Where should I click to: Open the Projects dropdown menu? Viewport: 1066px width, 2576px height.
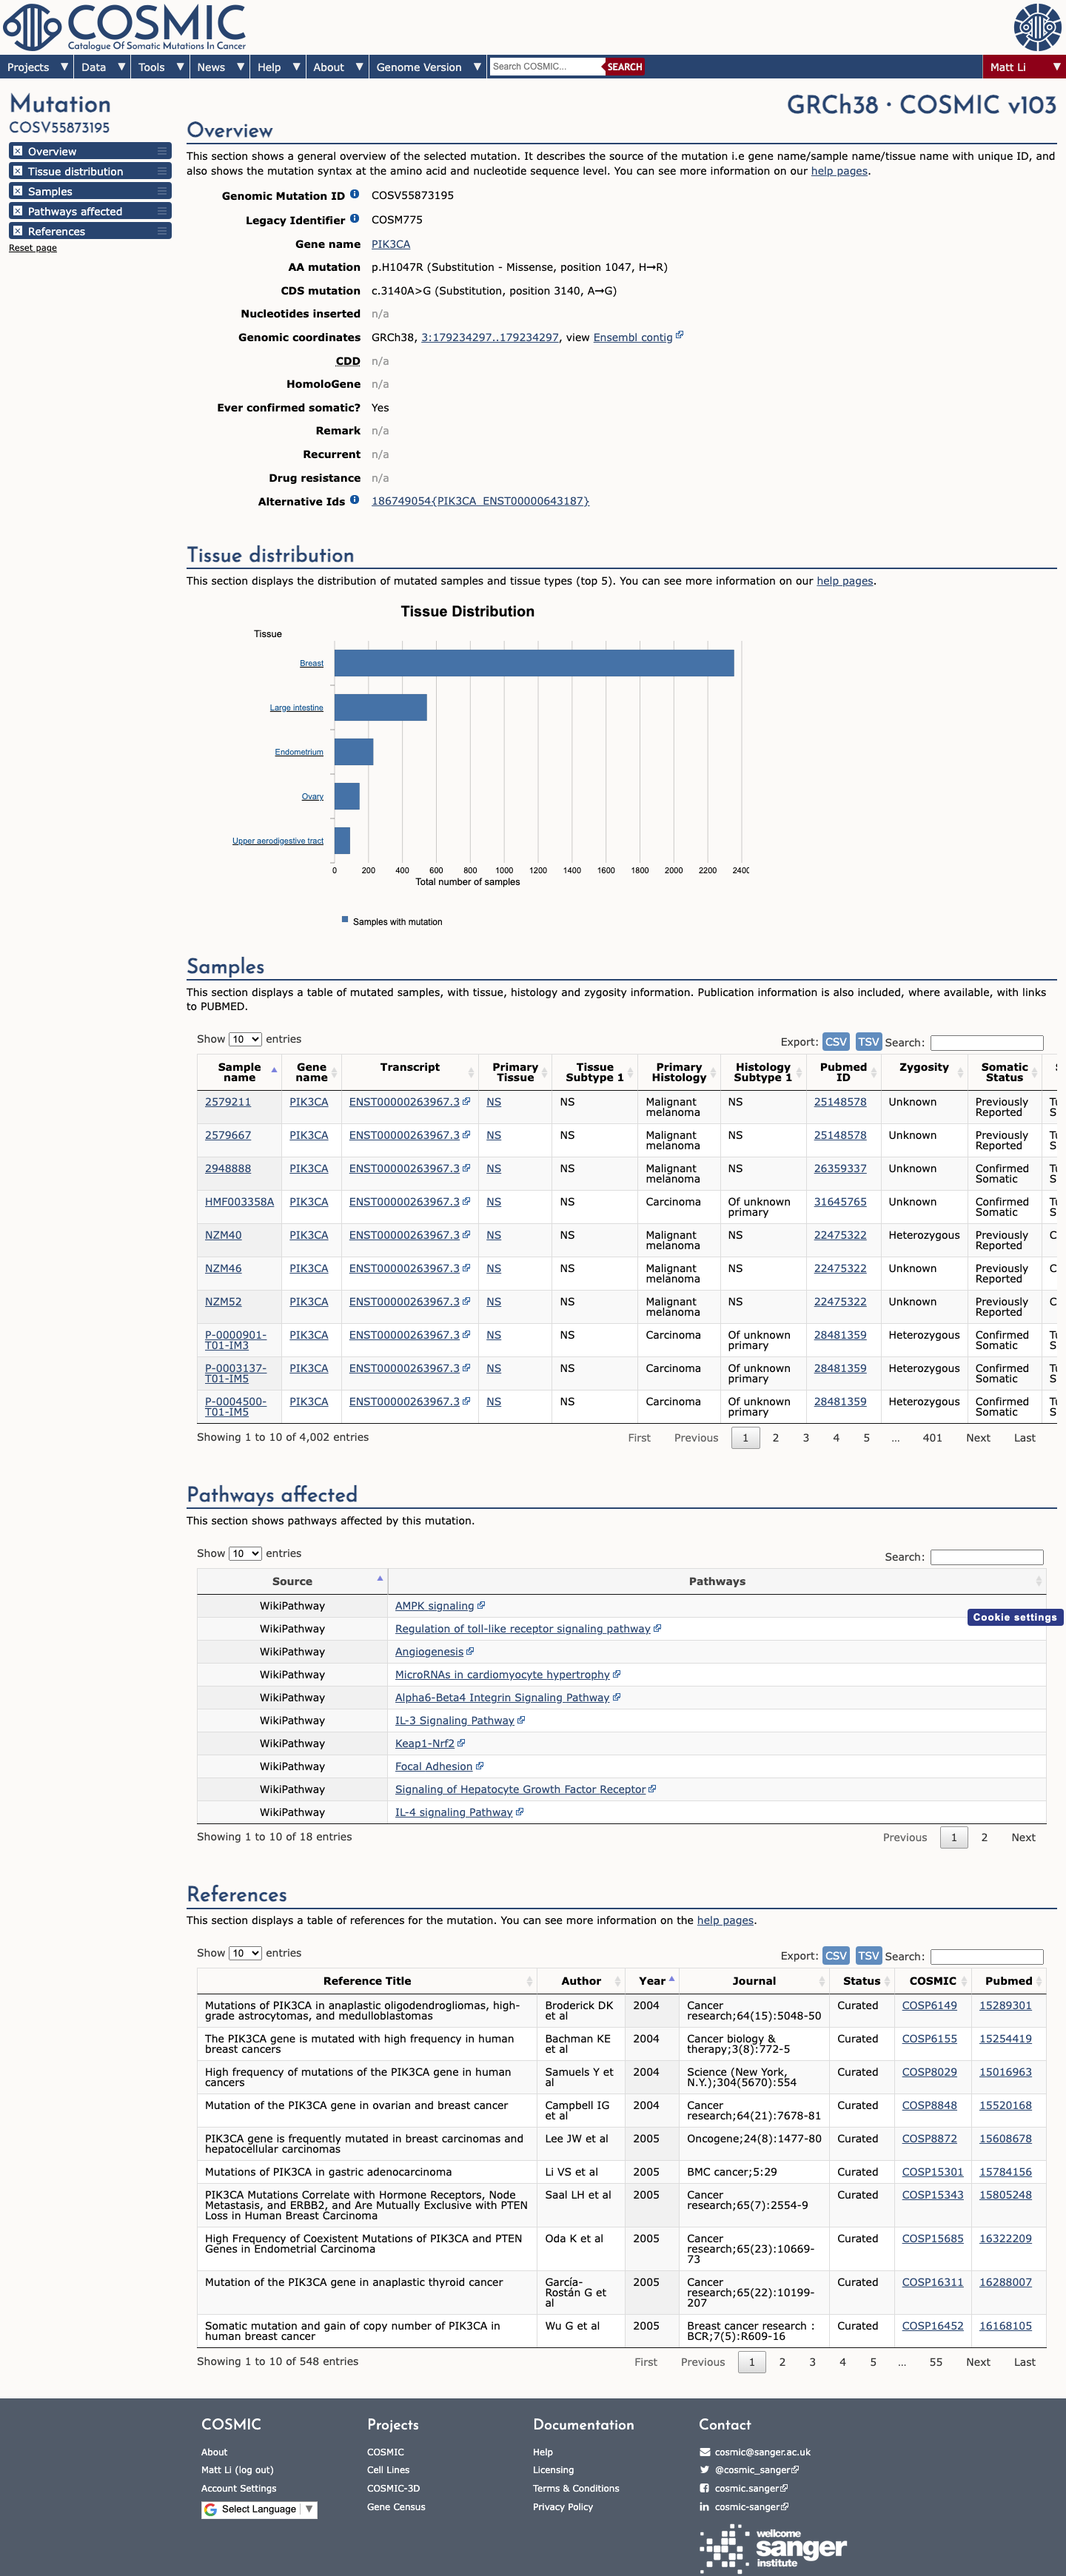37,67
